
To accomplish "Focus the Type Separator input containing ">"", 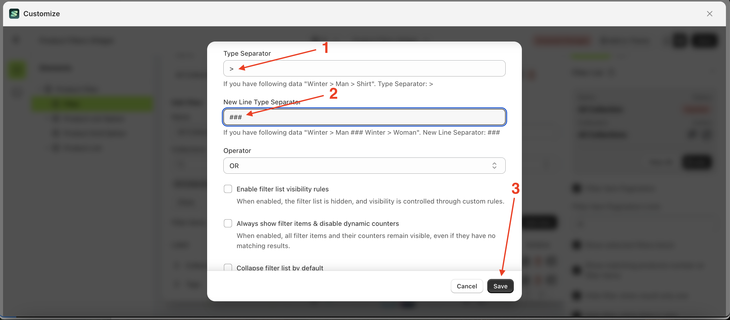I will click(364, 68).
